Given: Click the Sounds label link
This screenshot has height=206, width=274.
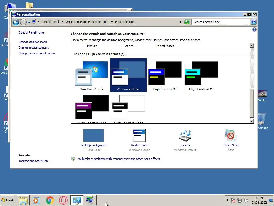Looking at the screenshot, I should [x=185, y=145].
